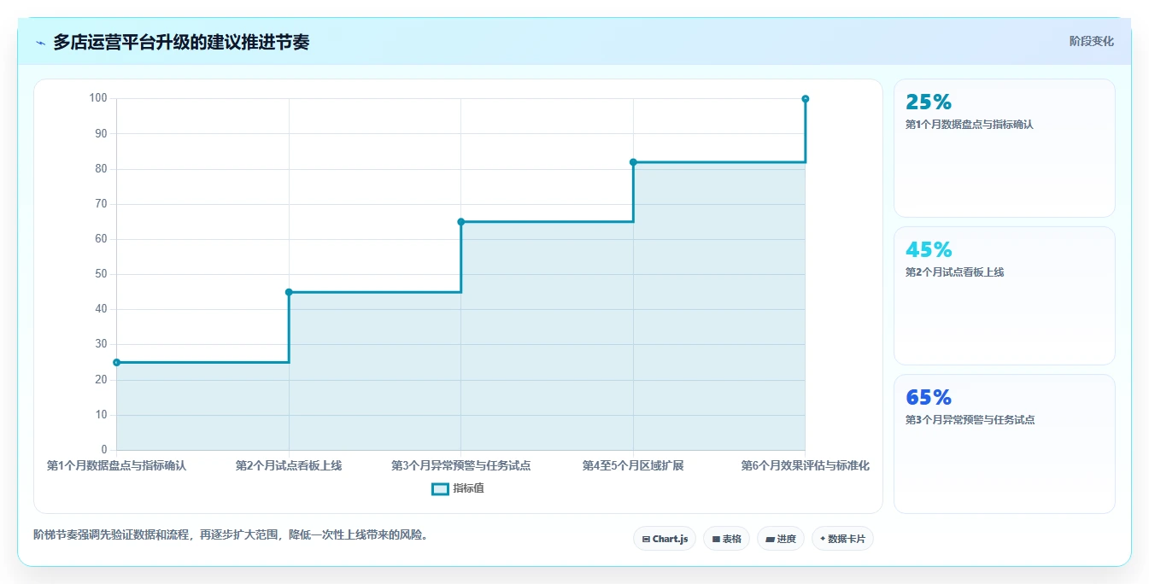Viewport: 1149px width, 584px height.
Task: Click axis label 第6个月效果评估与标准化
Action: pyautogui.click(x=806, y=465)
